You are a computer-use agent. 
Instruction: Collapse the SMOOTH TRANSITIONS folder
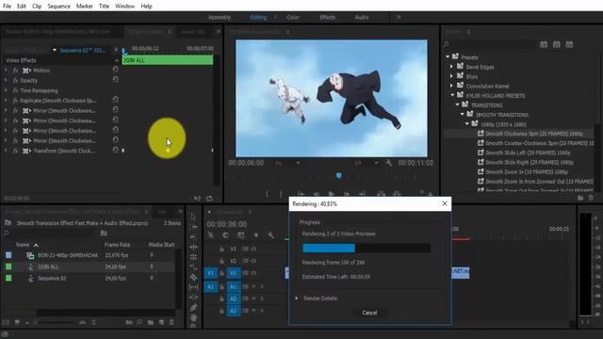point(463,114)
